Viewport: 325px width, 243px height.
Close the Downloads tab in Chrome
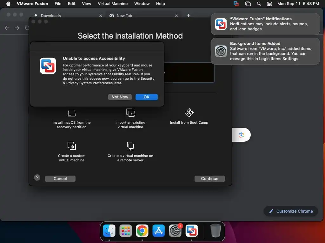coord(101,16)
